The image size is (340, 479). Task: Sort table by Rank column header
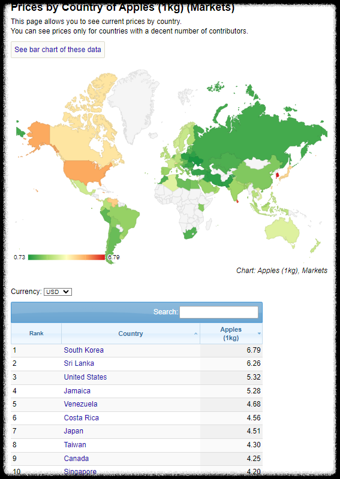[37, 334]
